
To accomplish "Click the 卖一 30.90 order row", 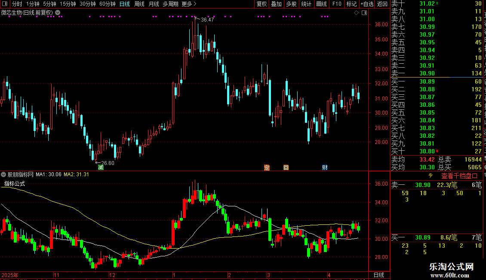I will [x=437, y=73].
